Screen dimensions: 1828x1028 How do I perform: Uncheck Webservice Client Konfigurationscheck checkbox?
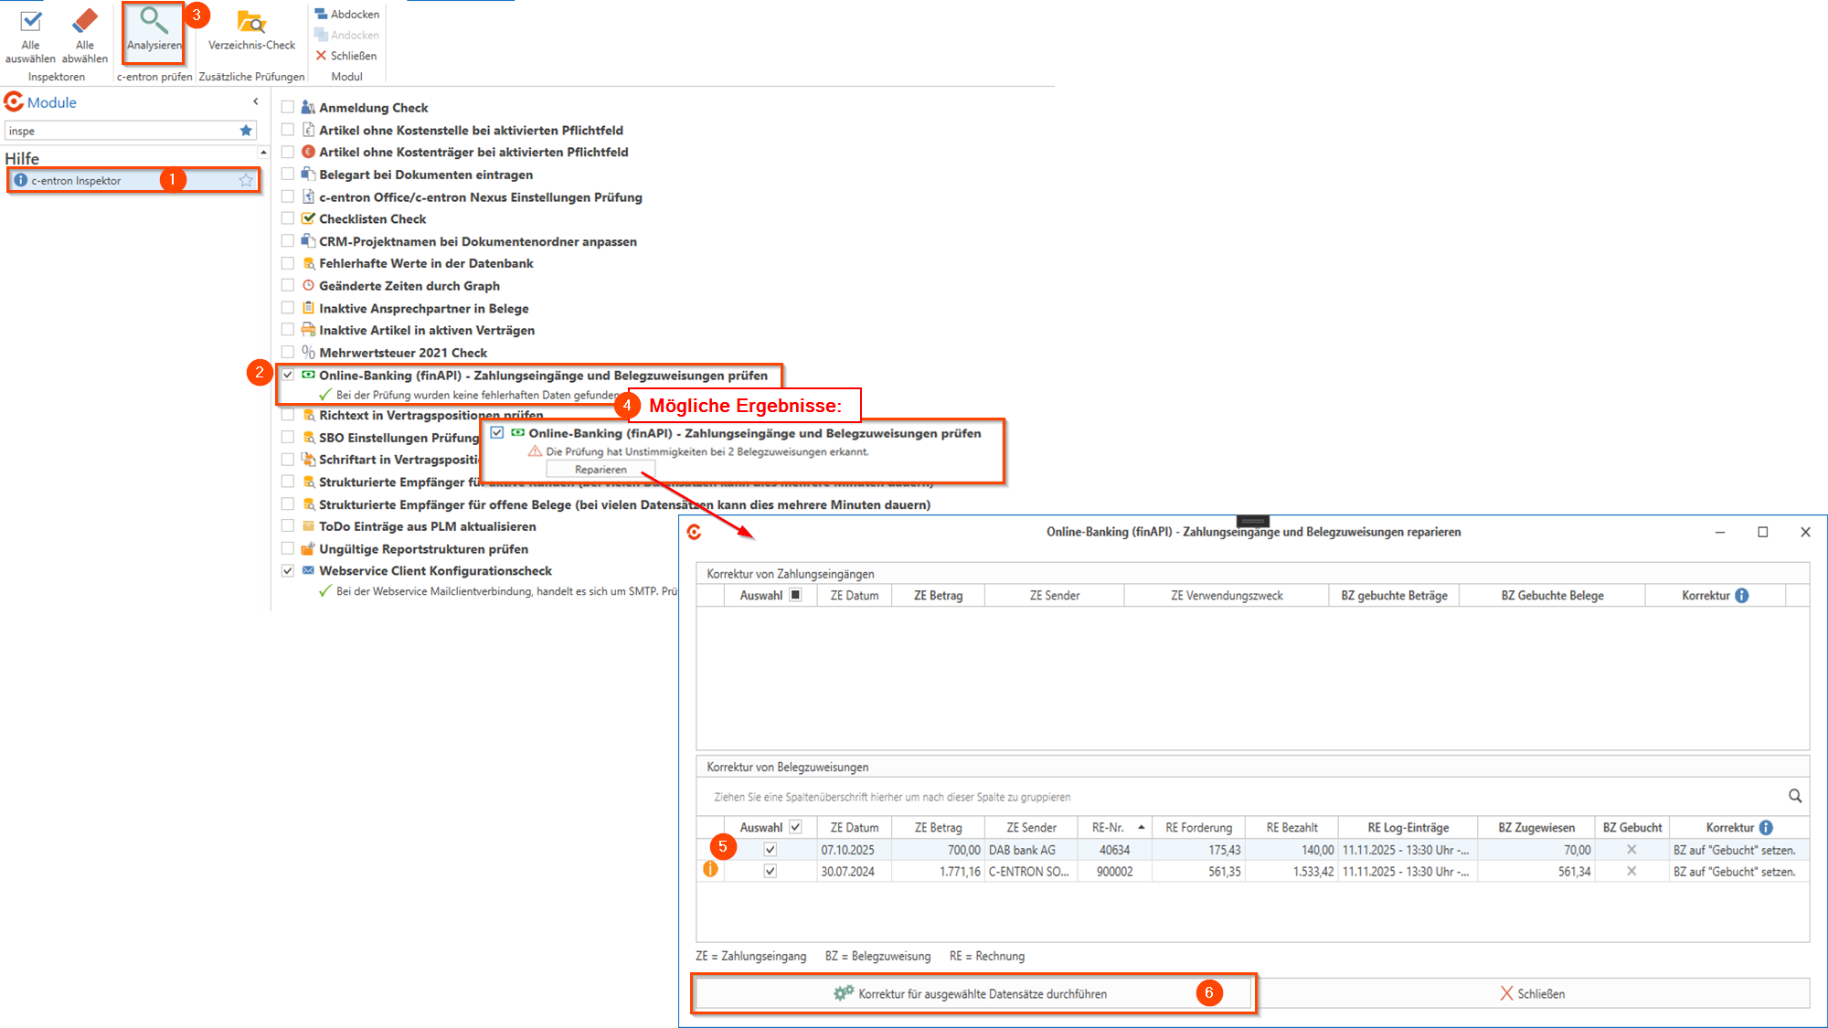point(288,571)
